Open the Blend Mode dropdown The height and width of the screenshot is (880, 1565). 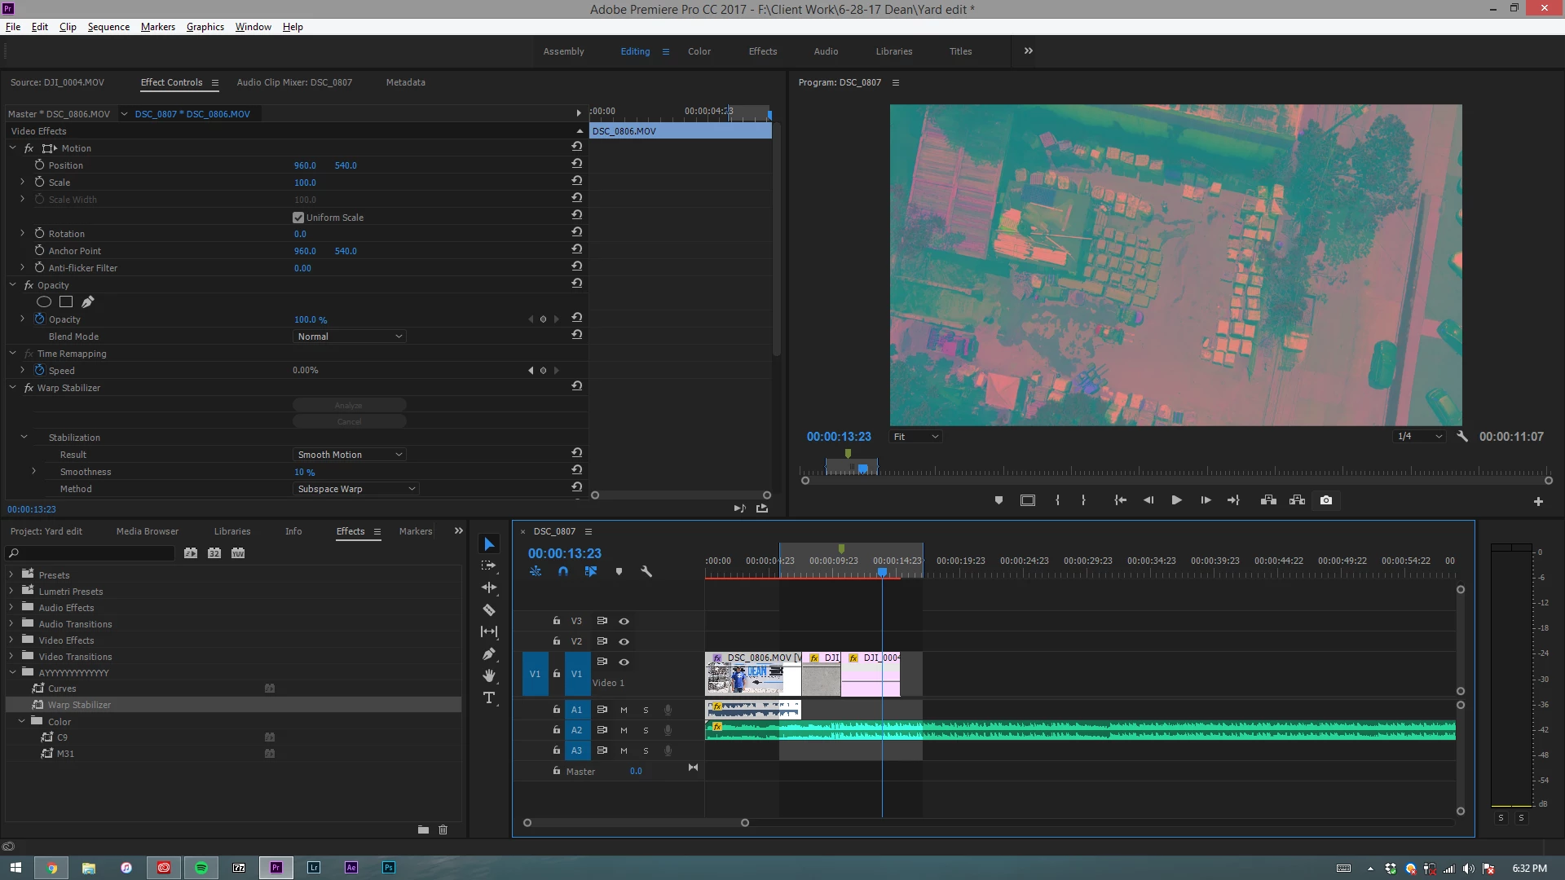pos(349,337)
